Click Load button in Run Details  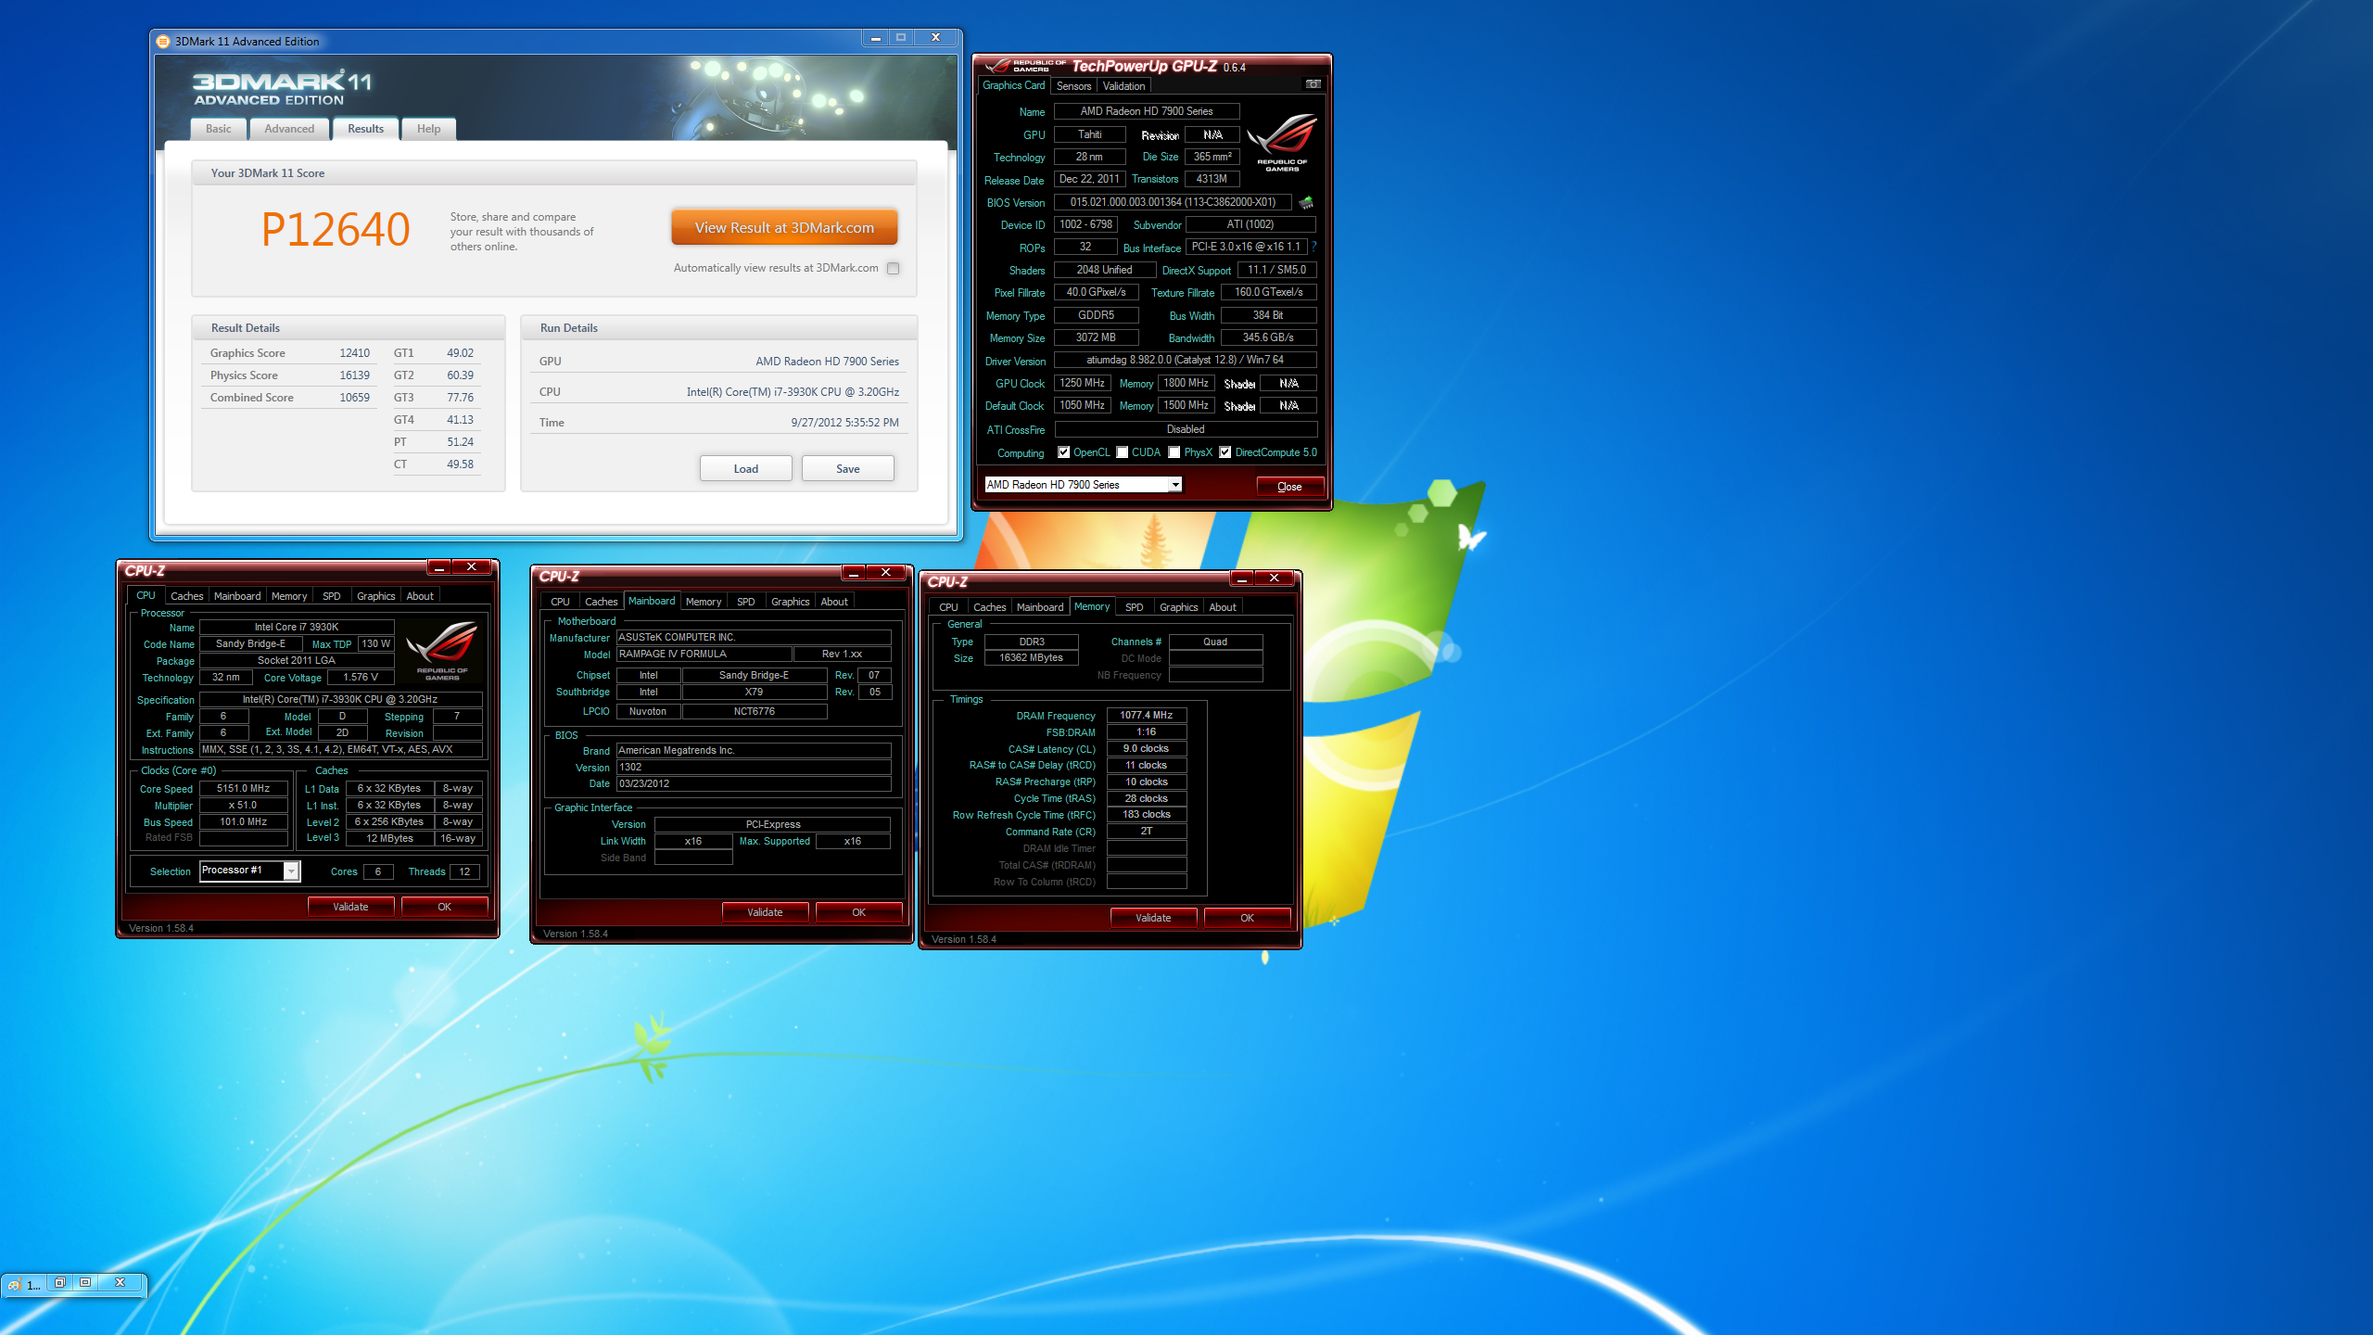pyautogui.click(x=745, y=468)
